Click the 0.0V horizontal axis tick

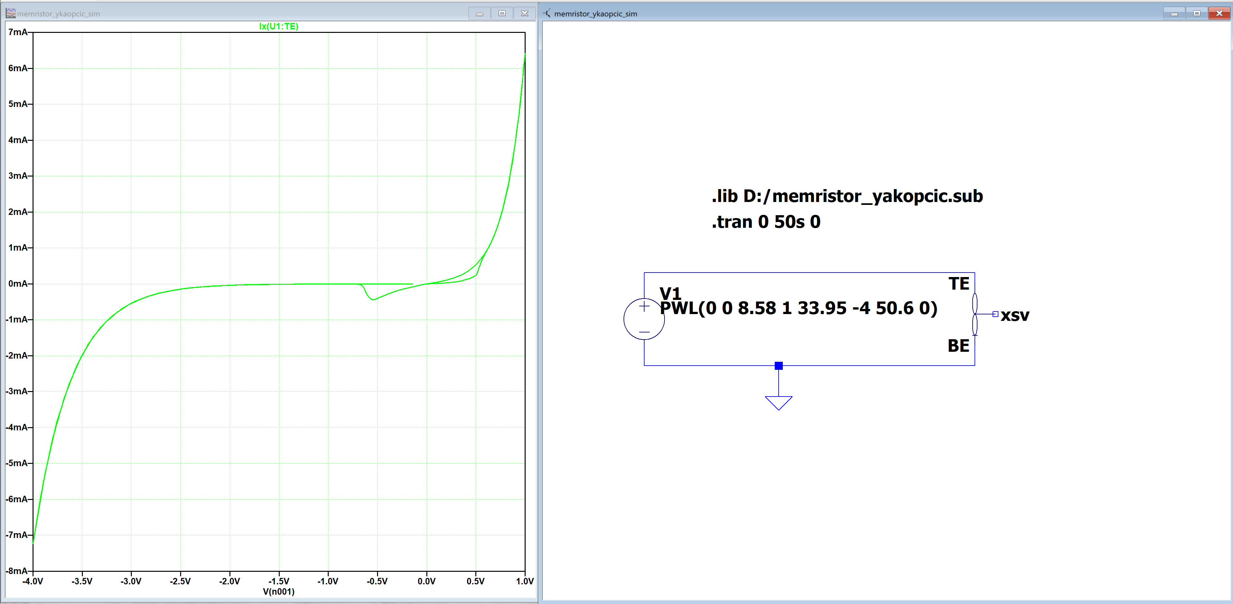426,581
